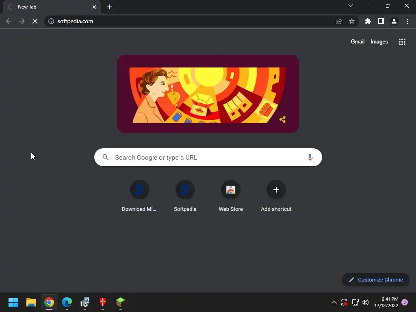
Task: Open network settings tray icon
Action: click(x=355, y=302)
